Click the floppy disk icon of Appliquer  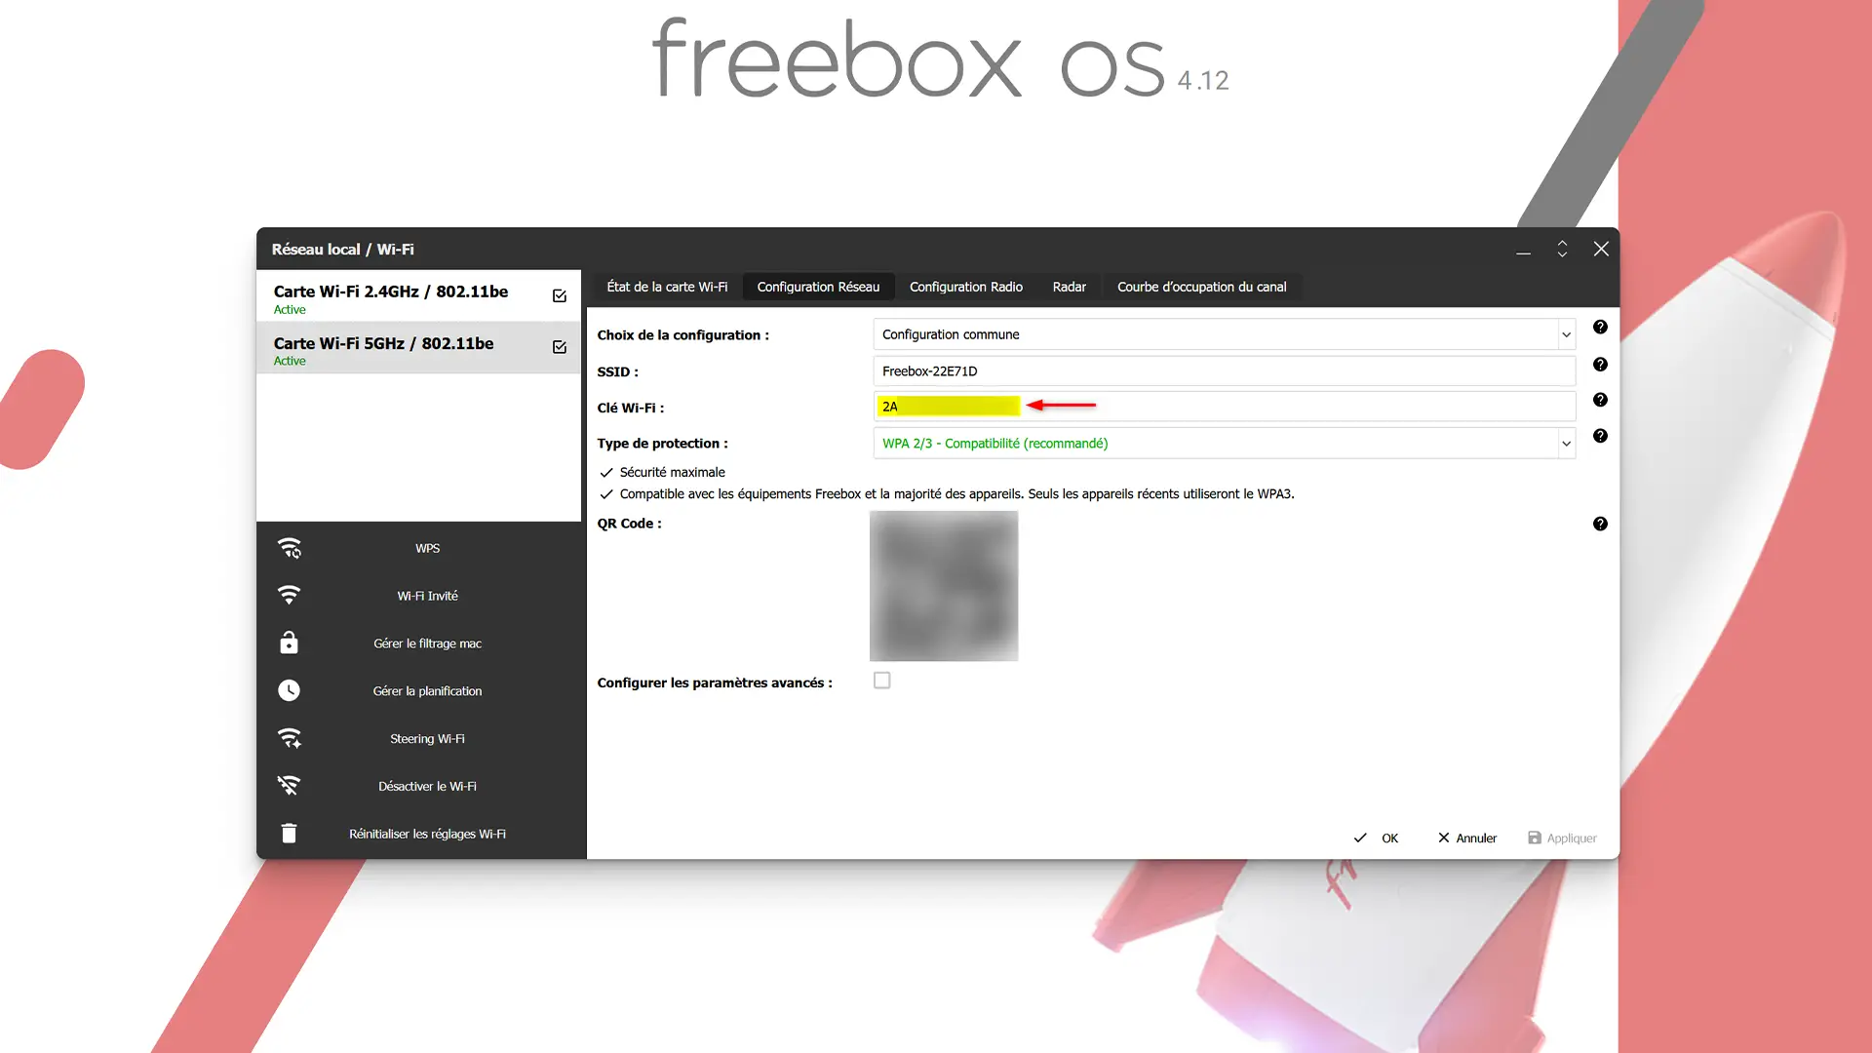(x=1535, y=838)
